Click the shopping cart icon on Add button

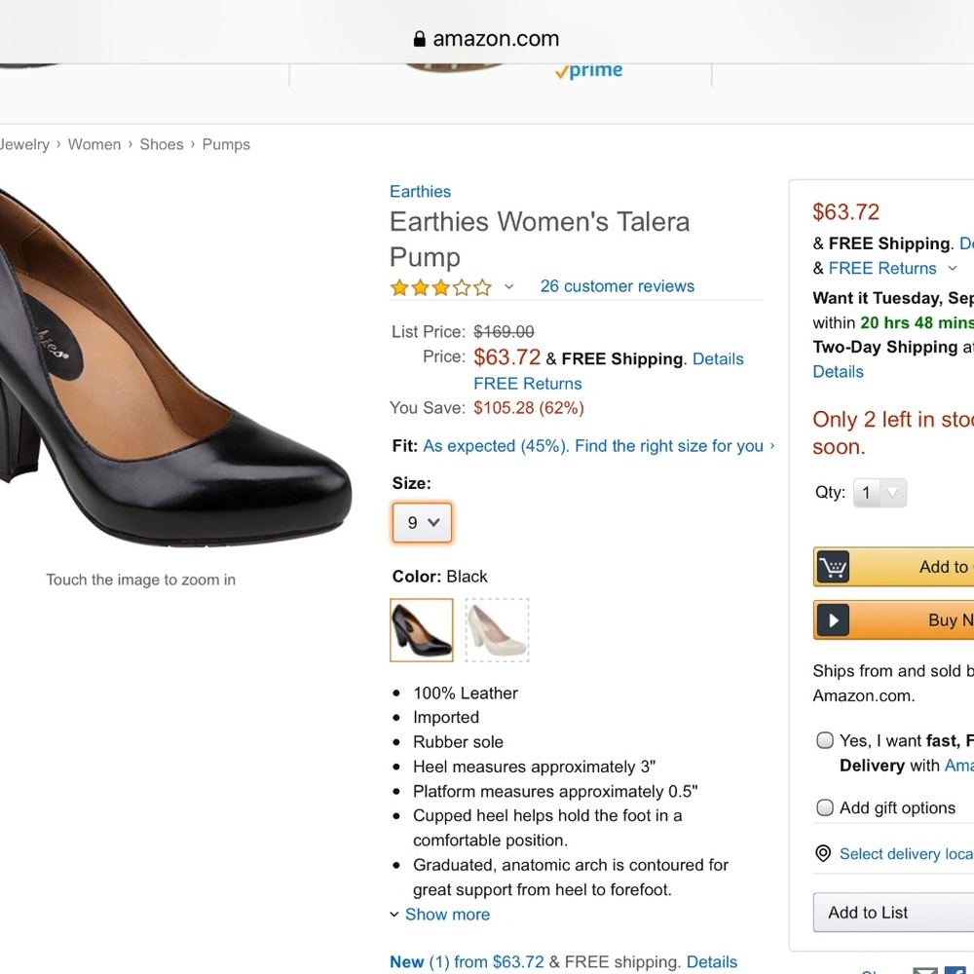point(833,567)
